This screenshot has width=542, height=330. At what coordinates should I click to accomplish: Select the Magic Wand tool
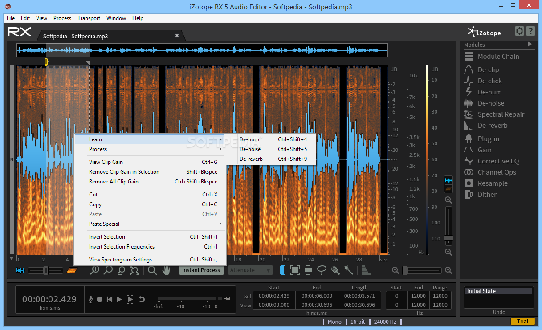(348, 270)
